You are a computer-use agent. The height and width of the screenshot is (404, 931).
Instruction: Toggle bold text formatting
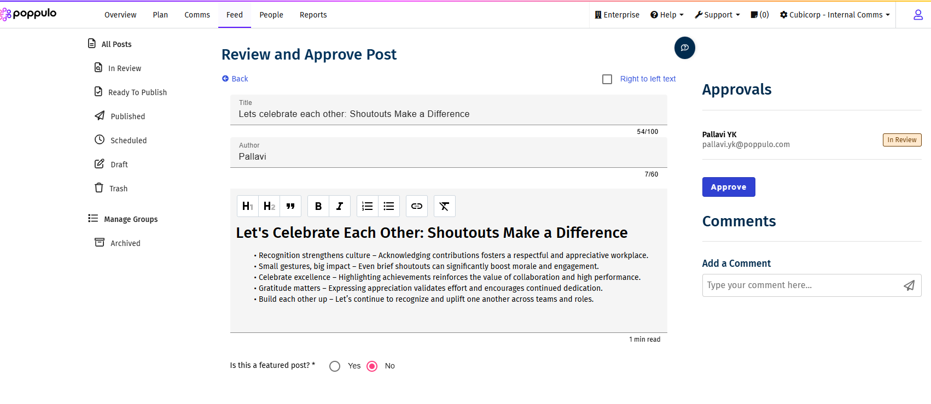pos(318,206)
